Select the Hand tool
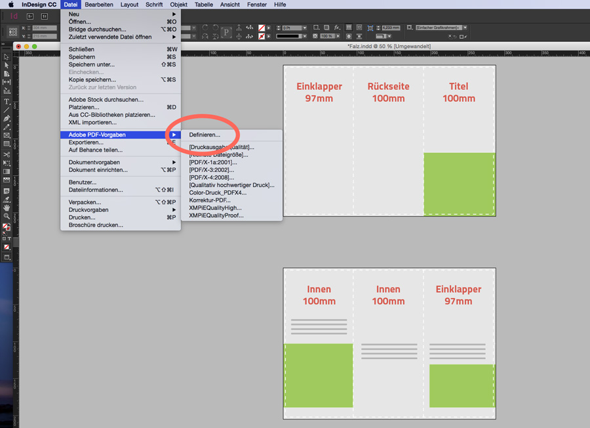The image size is (590, 428). pos(7,207)
